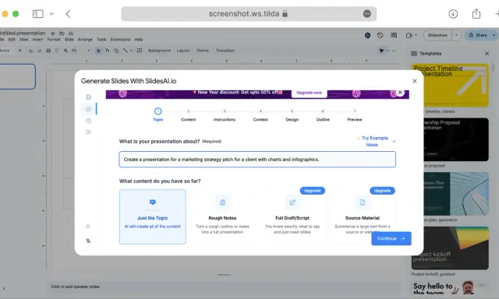Open the Slide menu
This screenshot has width=499, height=299.
(69, 40)
